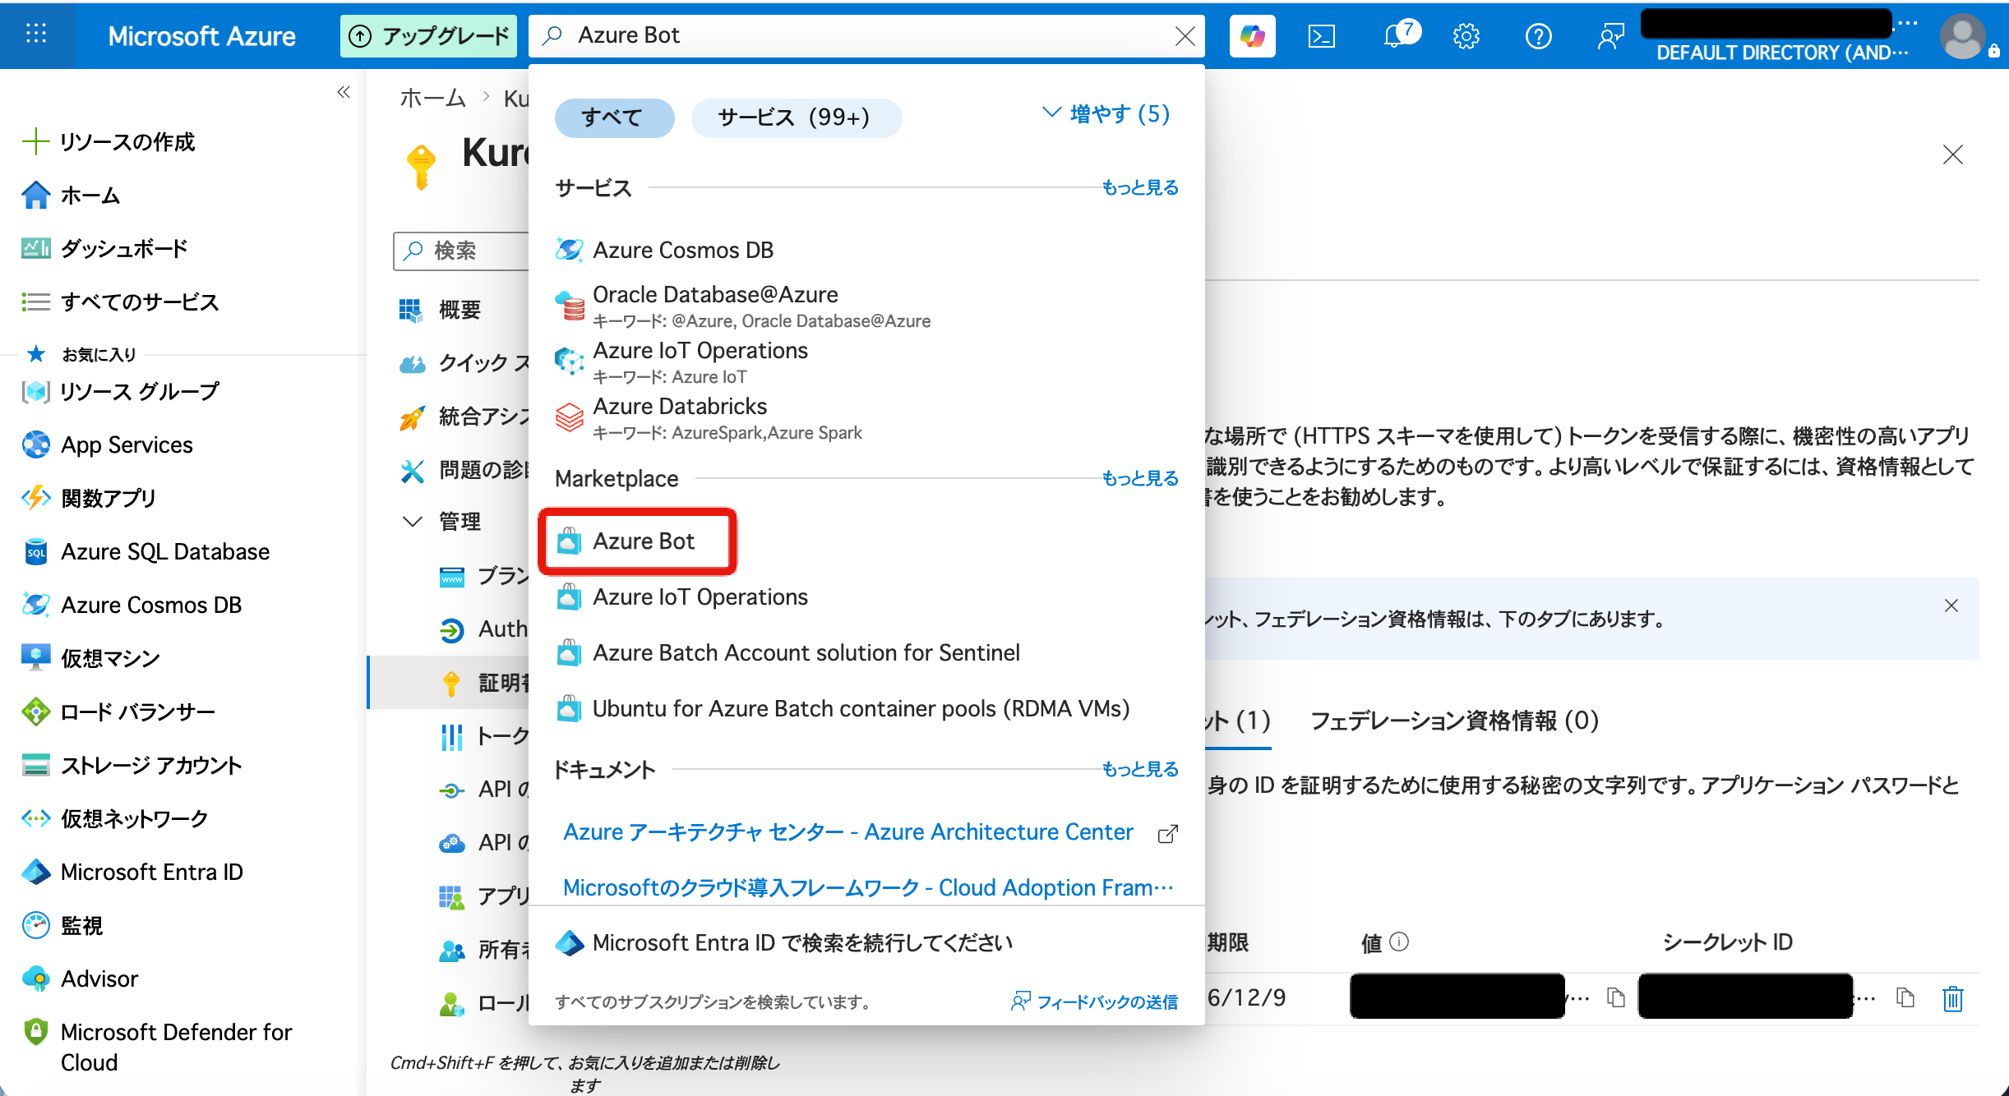This screenshot has height=1096, width=2009.
Task: Open the Cloud Adoption Framework document link
Action: click(868, 887)
